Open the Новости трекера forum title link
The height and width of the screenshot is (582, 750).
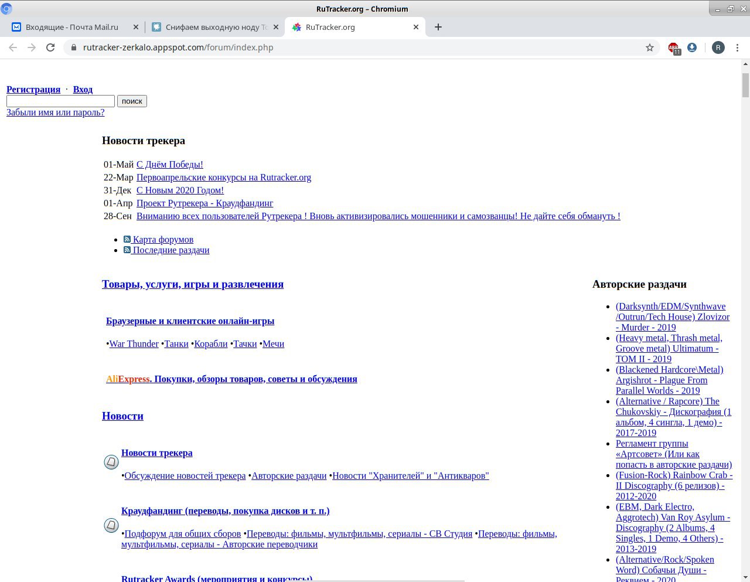[x=156, y=453]
